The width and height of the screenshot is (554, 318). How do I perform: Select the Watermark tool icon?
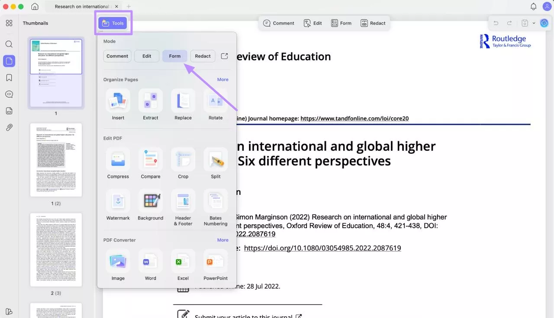118,201
